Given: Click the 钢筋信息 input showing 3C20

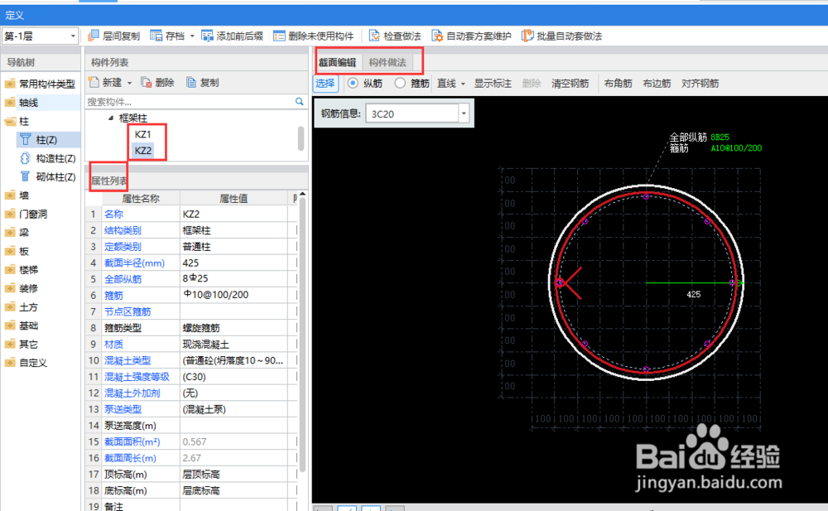Looking at the screenshot, I should pyautogui.click(x=412, y=113).
